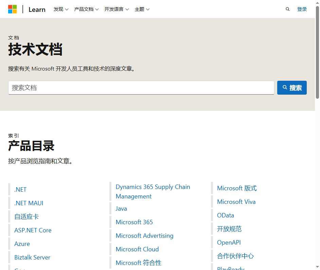Click inside the 搜索文档 search box
The width and height of the screenshot is (320, 270).
point(141,88)
